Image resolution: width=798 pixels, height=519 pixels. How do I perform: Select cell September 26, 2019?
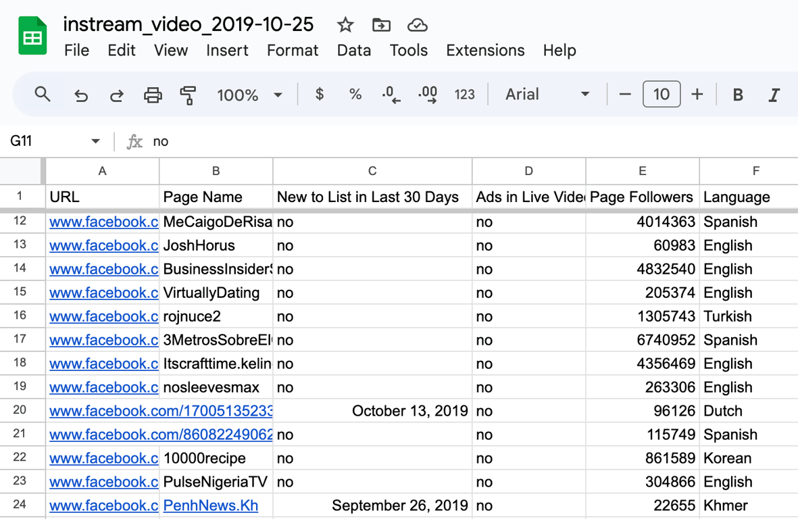(372, 505)
